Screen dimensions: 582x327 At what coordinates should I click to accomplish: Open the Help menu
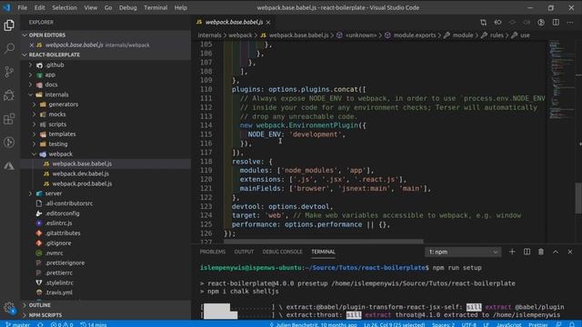coord(181,7)
